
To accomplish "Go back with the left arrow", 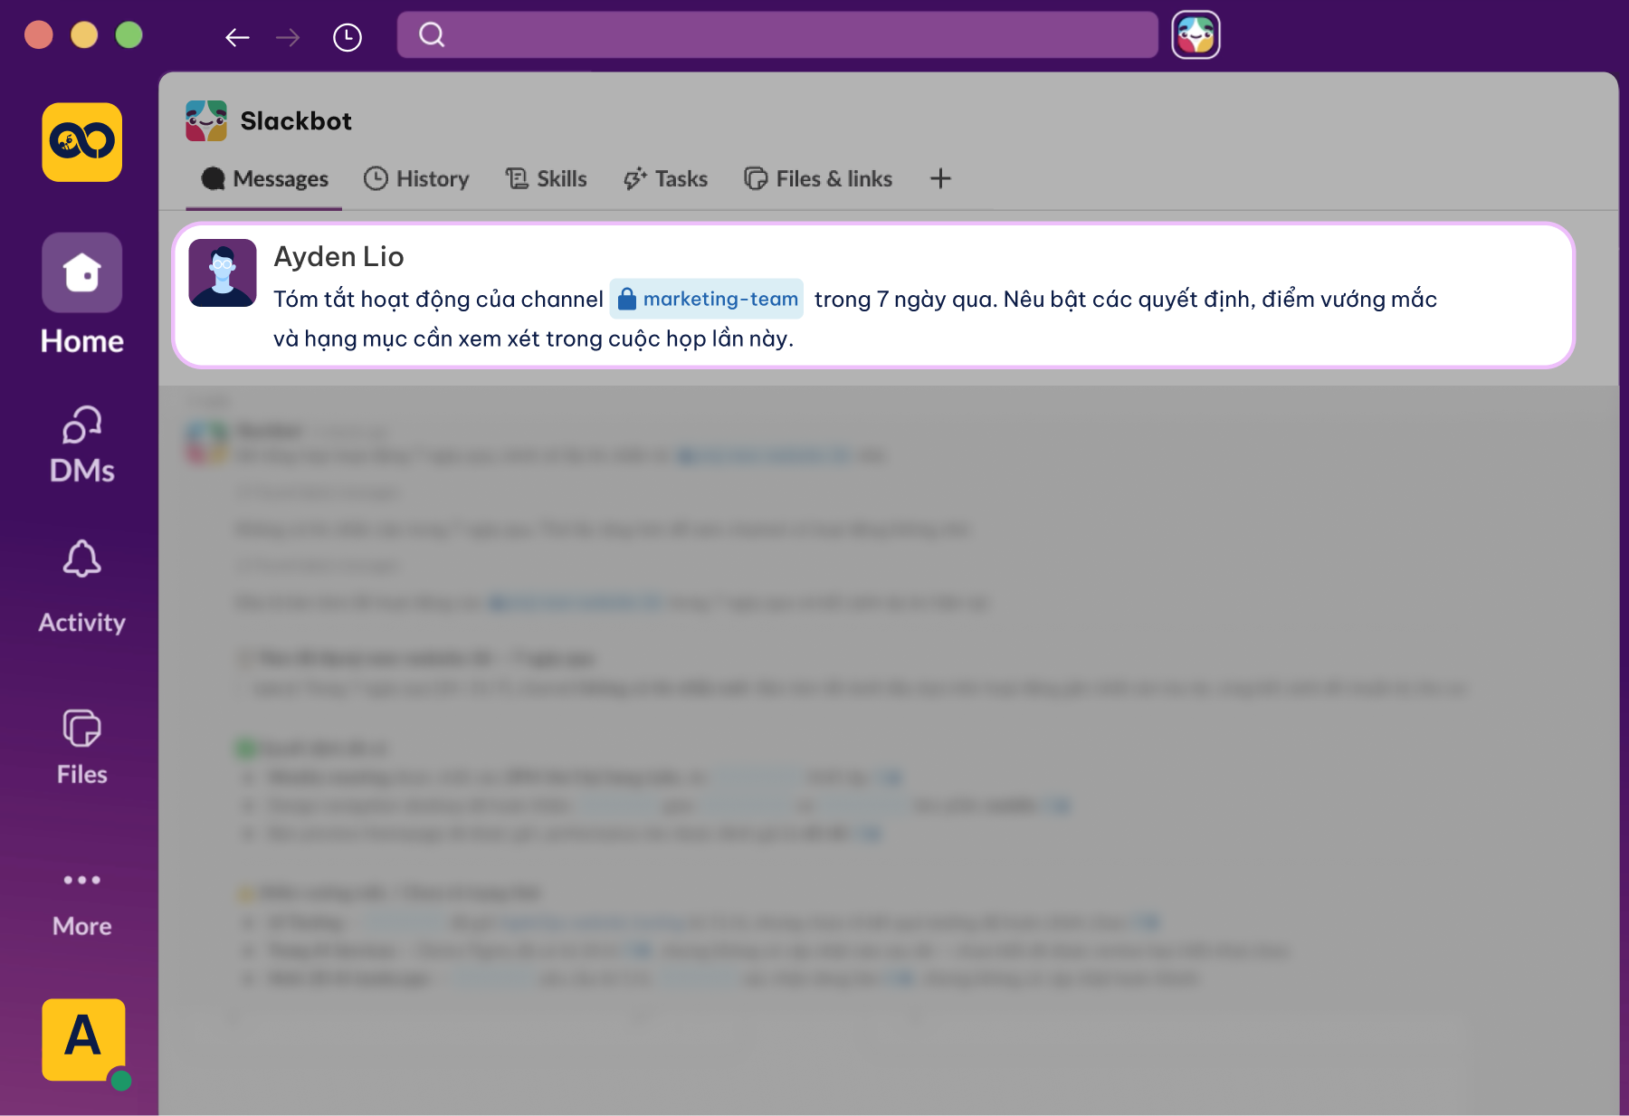I will (237, 37).
